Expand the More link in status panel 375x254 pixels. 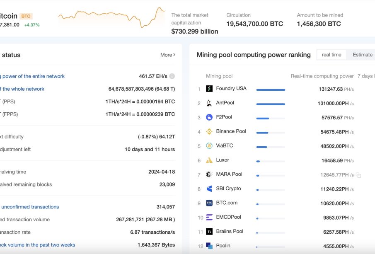(168, 55)
